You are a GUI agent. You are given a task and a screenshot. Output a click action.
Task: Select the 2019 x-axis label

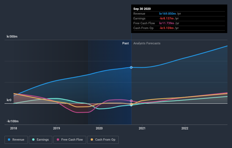(x=57, y=128)
